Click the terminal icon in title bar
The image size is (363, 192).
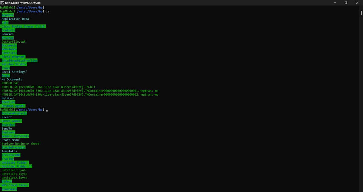click(x=3, y=3)
